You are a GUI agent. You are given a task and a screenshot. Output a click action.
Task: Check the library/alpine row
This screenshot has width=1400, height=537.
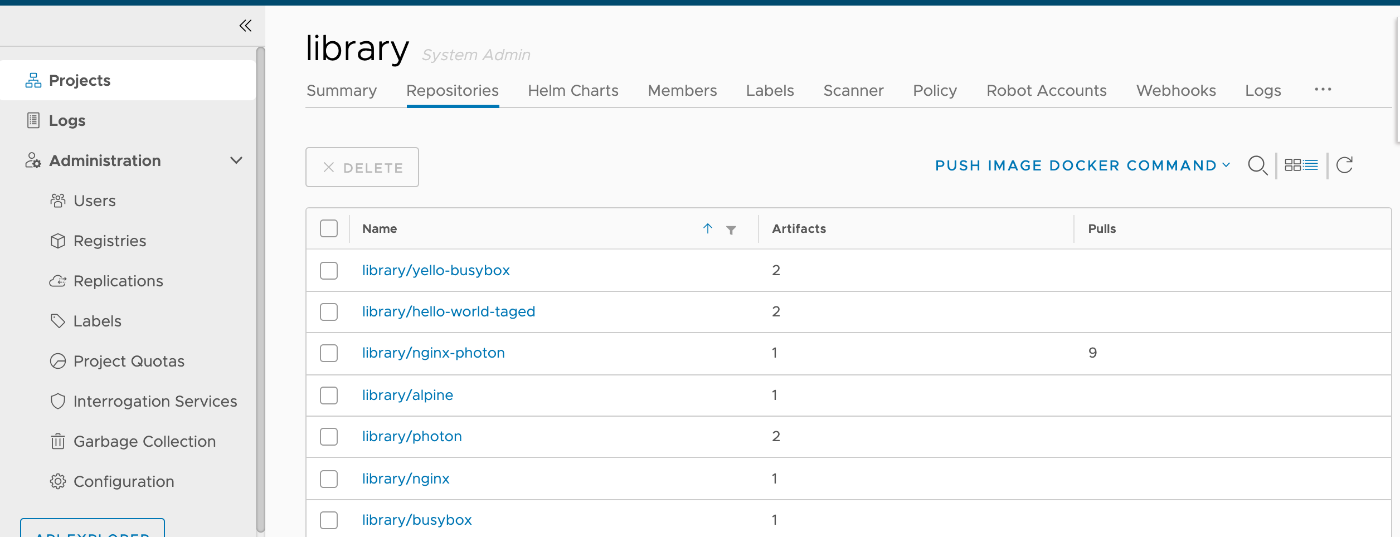tap(329, 396)
